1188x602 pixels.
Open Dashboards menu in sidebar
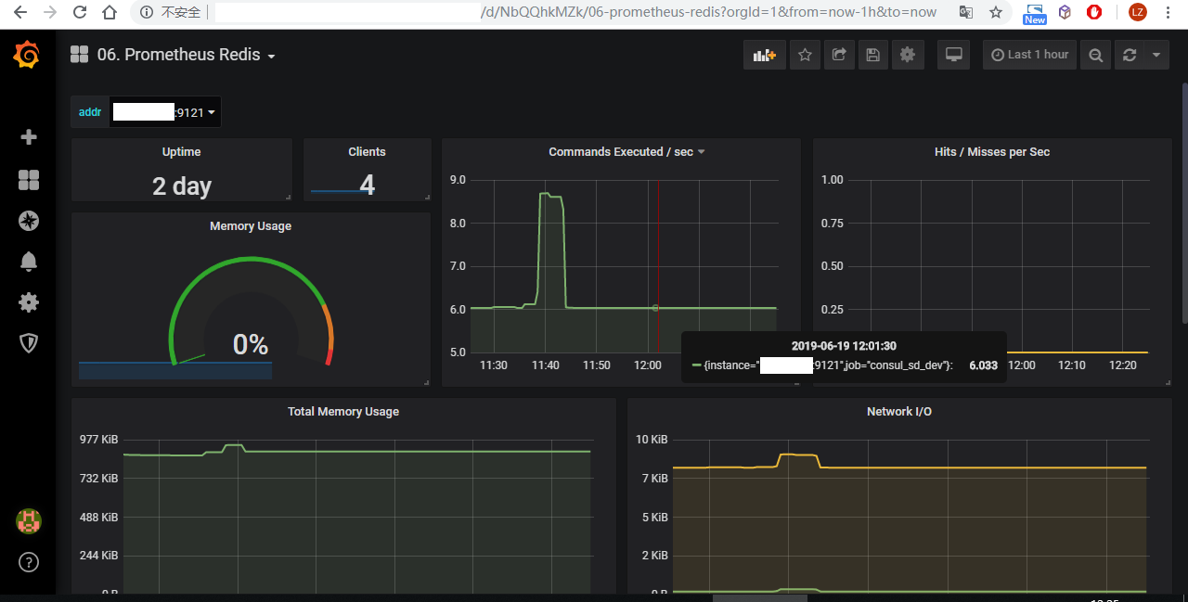[x=29, y=180]
